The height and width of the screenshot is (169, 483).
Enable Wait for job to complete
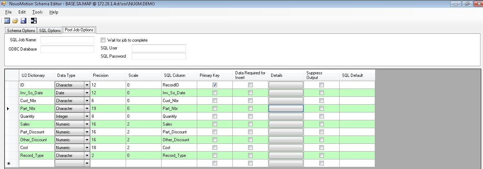pos(103,40)
